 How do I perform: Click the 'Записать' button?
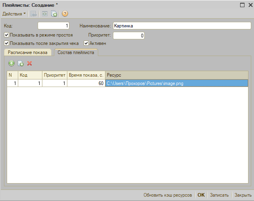pos(219,195)
